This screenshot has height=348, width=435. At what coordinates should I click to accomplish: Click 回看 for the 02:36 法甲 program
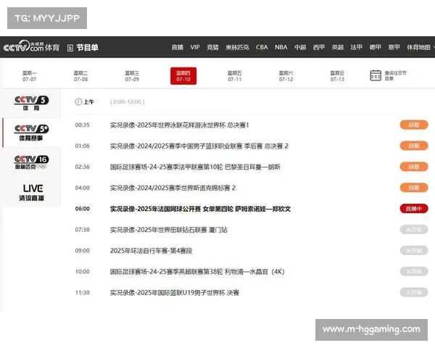[414, 167]
